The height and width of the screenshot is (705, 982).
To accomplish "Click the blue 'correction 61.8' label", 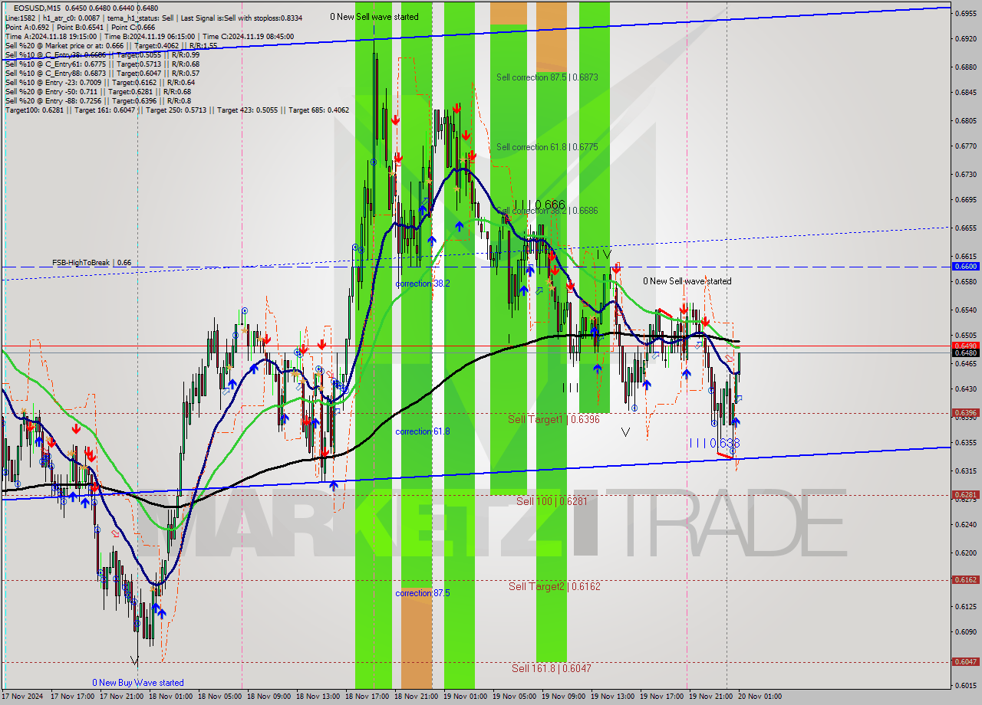I will 423,431.
